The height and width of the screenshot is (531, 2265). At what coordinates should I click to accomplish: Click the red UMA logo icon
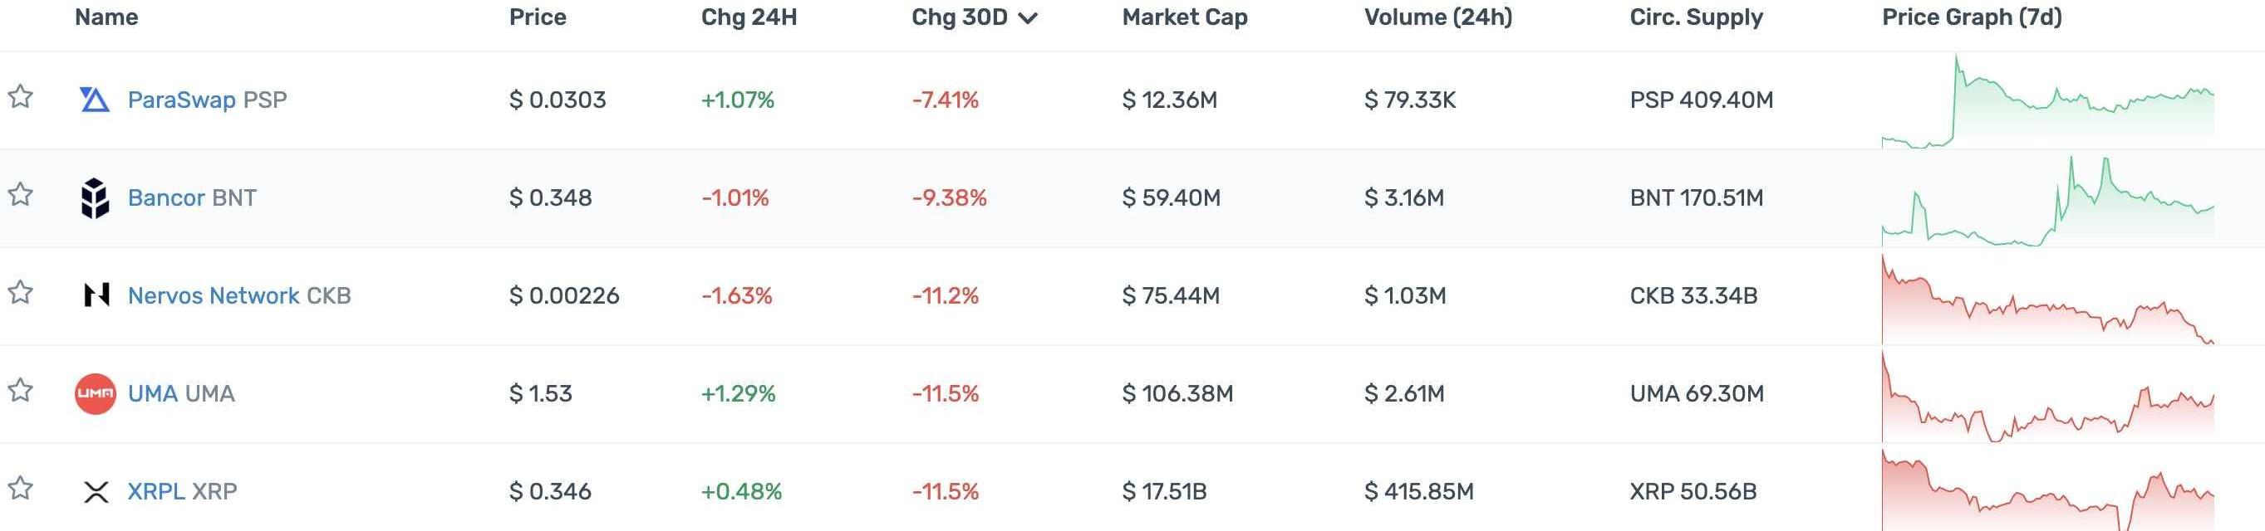coord(95,393)
